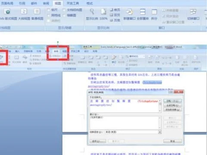
Task: Open the 审阅 review tab in top ribbon
Action: tap(46, 3)
